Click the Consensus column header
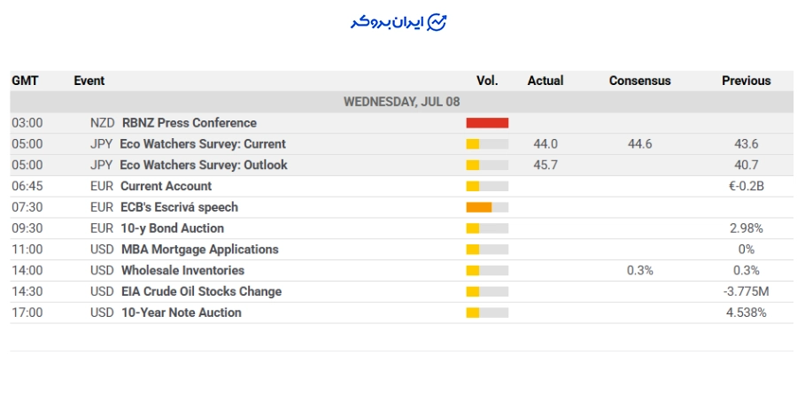 640,81
